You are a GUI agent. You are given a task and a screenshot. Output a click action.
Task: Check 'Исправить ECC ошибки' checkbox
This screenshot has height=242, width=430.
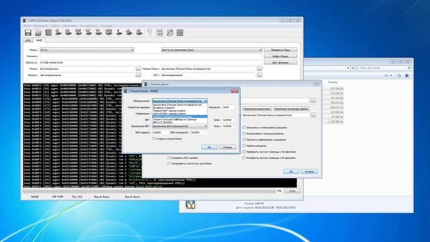[169, 158]
